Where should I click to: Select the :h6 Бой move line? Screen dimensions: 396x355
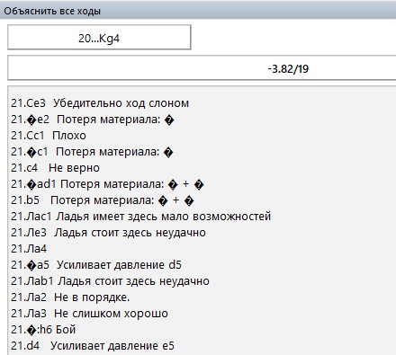click(43, 330)
